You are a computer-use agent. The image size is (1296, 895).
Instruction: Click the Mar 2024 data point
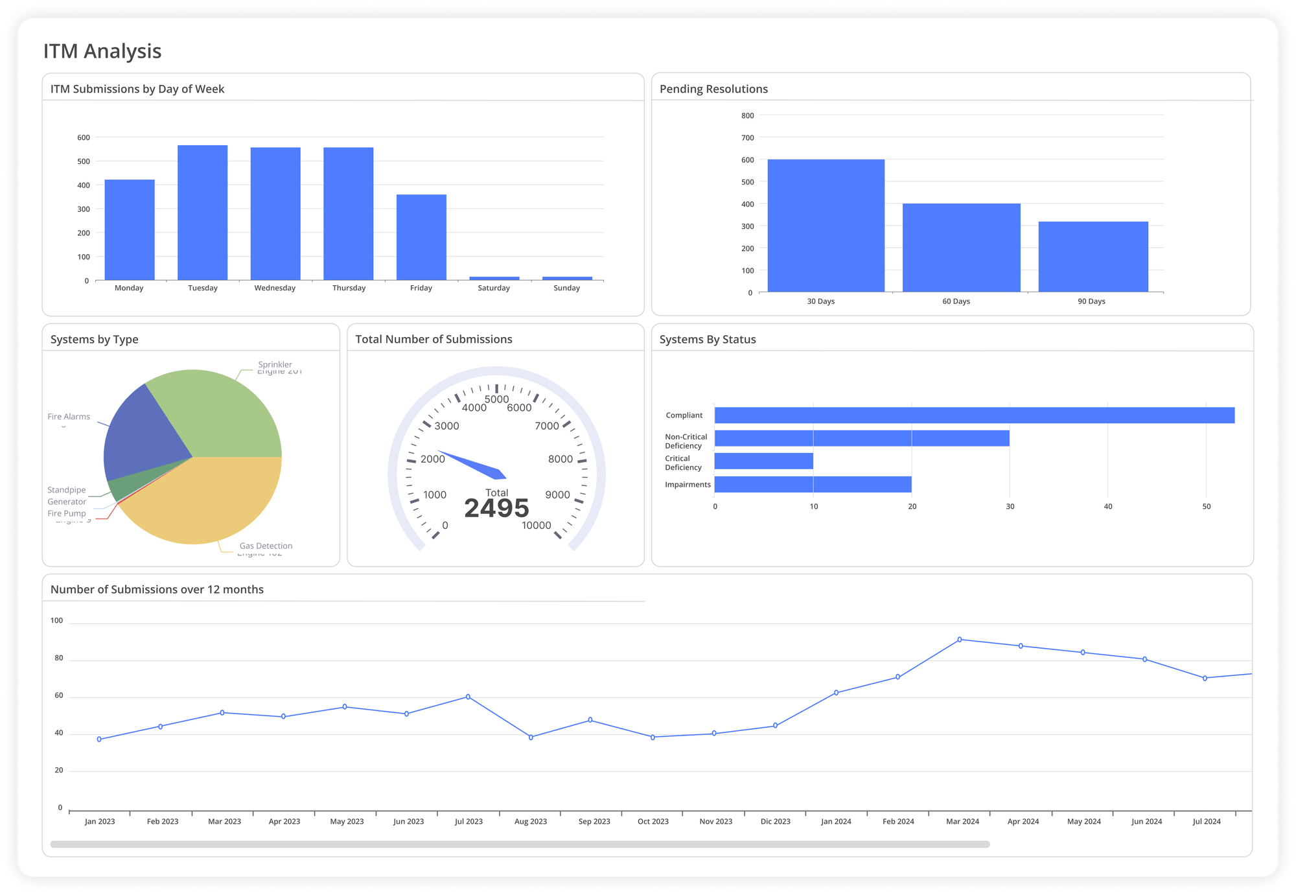coord(960,640)
